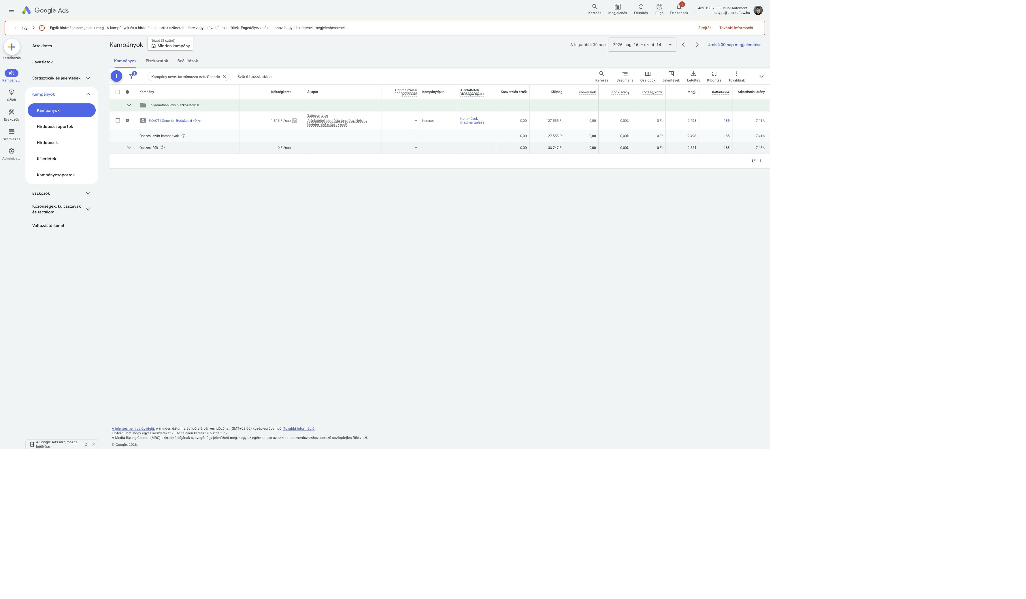Click the Letöltés download tool
The image size is (1026, 599).
click(693, 76)
